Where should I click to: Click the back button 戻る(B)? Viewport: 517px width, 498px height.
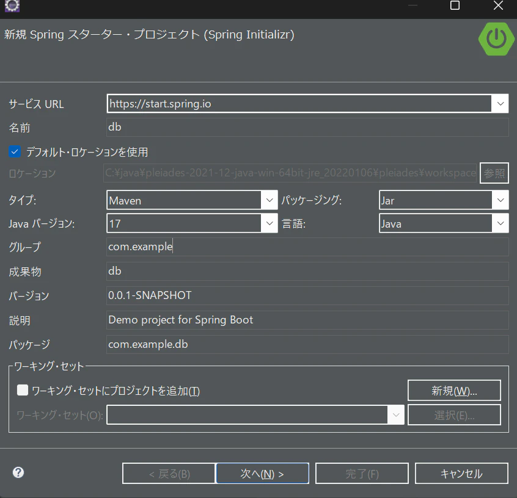169,474
